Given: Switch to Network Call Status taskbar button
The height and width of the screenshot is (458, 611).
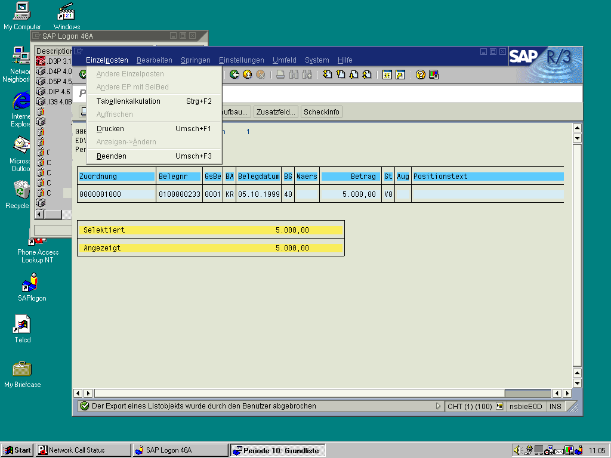Looking at the screenshot, I should [84, 450].
